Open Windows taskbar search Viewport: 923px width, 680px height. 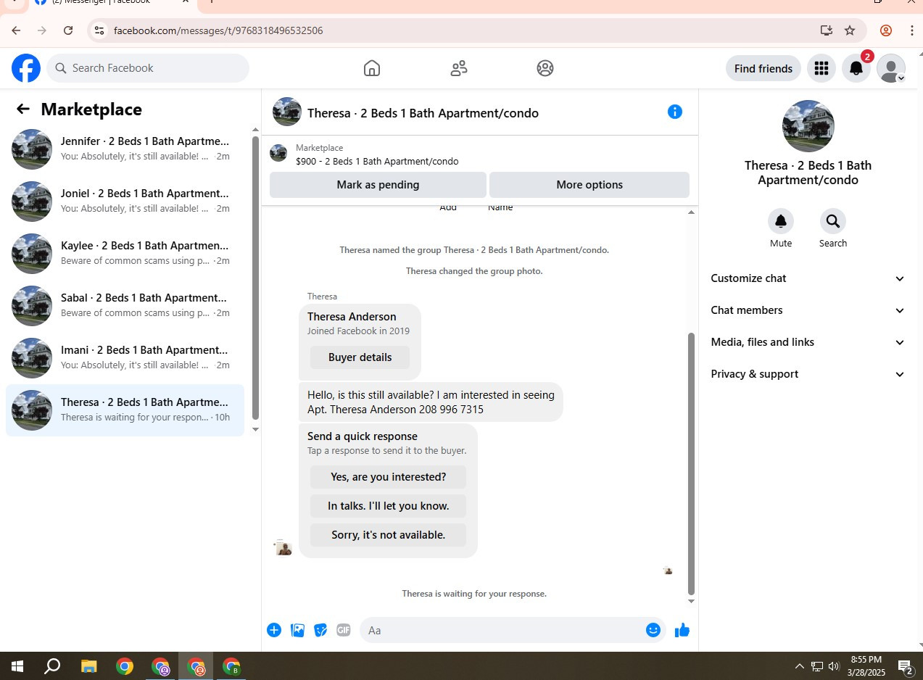tap(52, 666)
